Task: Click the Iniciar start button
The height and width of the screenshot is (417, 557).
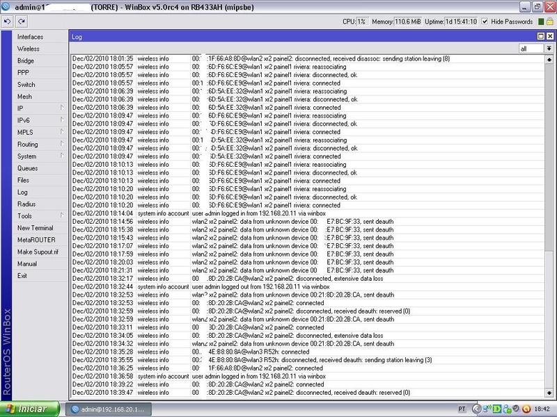Action: tap(30, 409)
